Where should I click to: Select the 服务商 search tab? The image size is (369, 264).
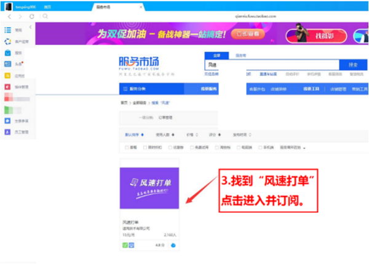(x=240, y=55)
